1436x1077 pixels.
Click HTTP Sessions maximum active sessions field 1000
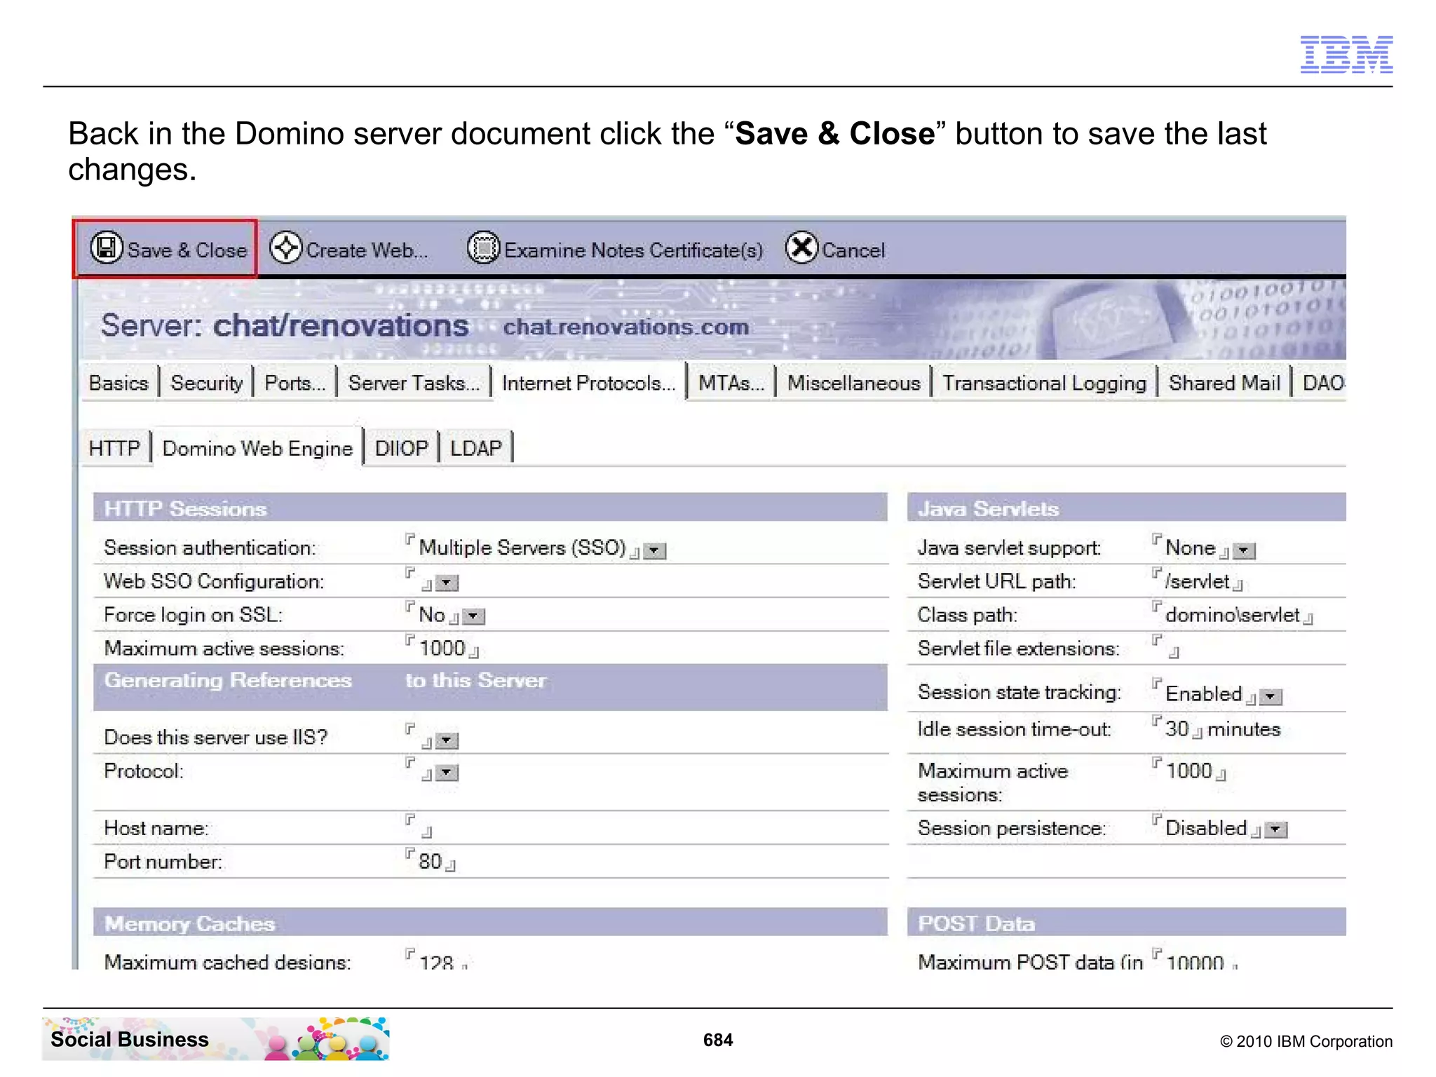point(442,649)
